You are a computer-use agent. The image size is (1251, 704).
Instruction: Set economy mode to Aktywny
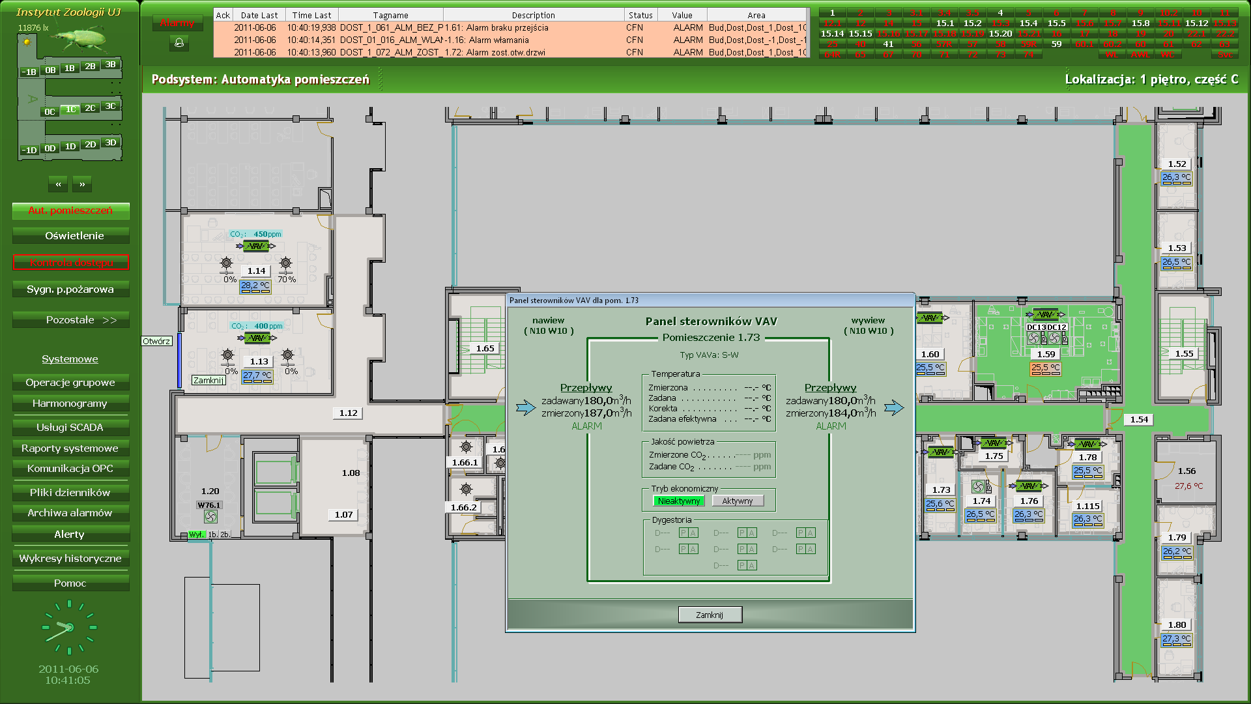click(738, 501)
